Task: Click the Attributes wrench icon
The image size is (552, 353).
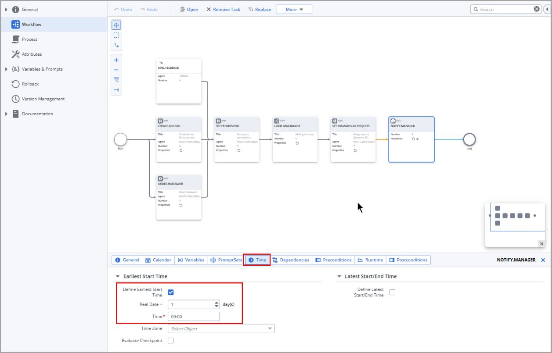Action: (14, 54)
